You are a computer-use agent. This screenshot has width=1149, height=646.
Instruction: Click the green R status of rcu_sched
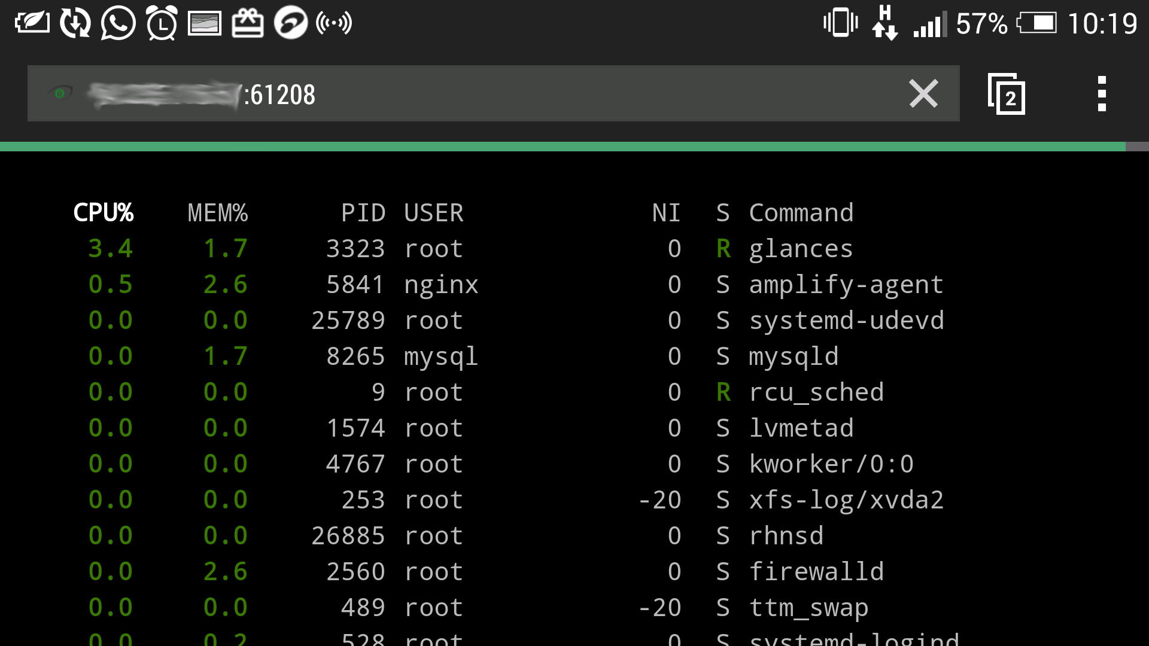(724, 392)
